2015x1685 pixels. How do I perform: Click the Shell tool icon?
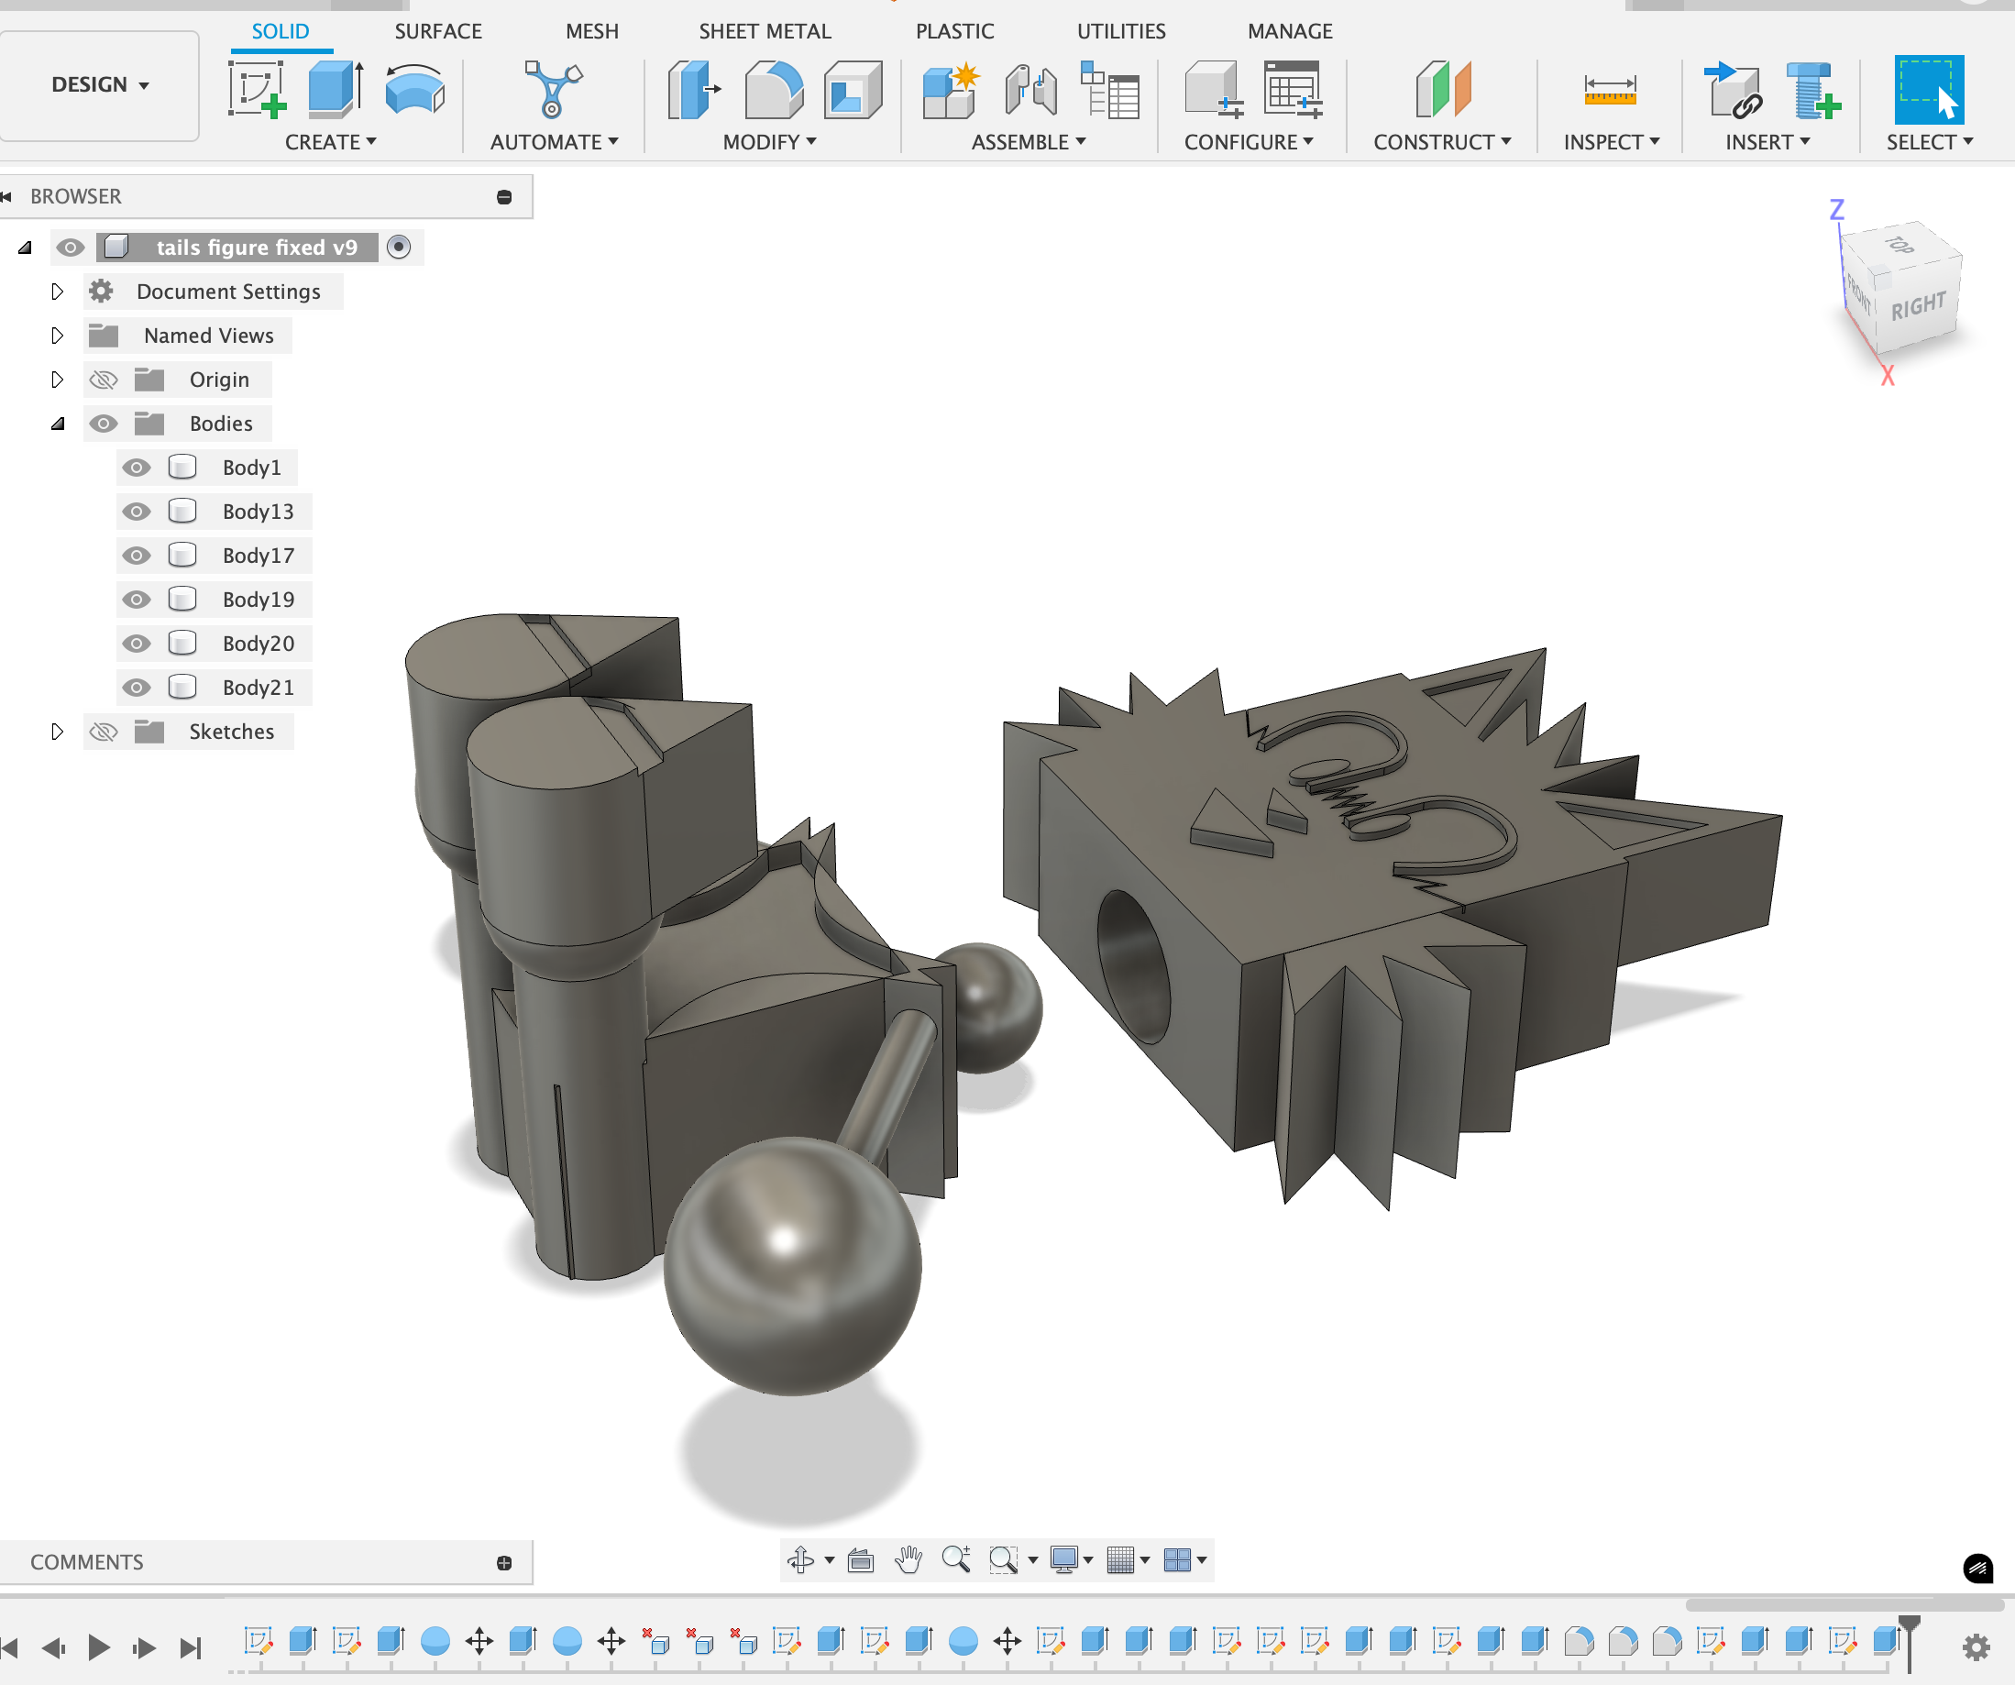click(x=852, y=89)
